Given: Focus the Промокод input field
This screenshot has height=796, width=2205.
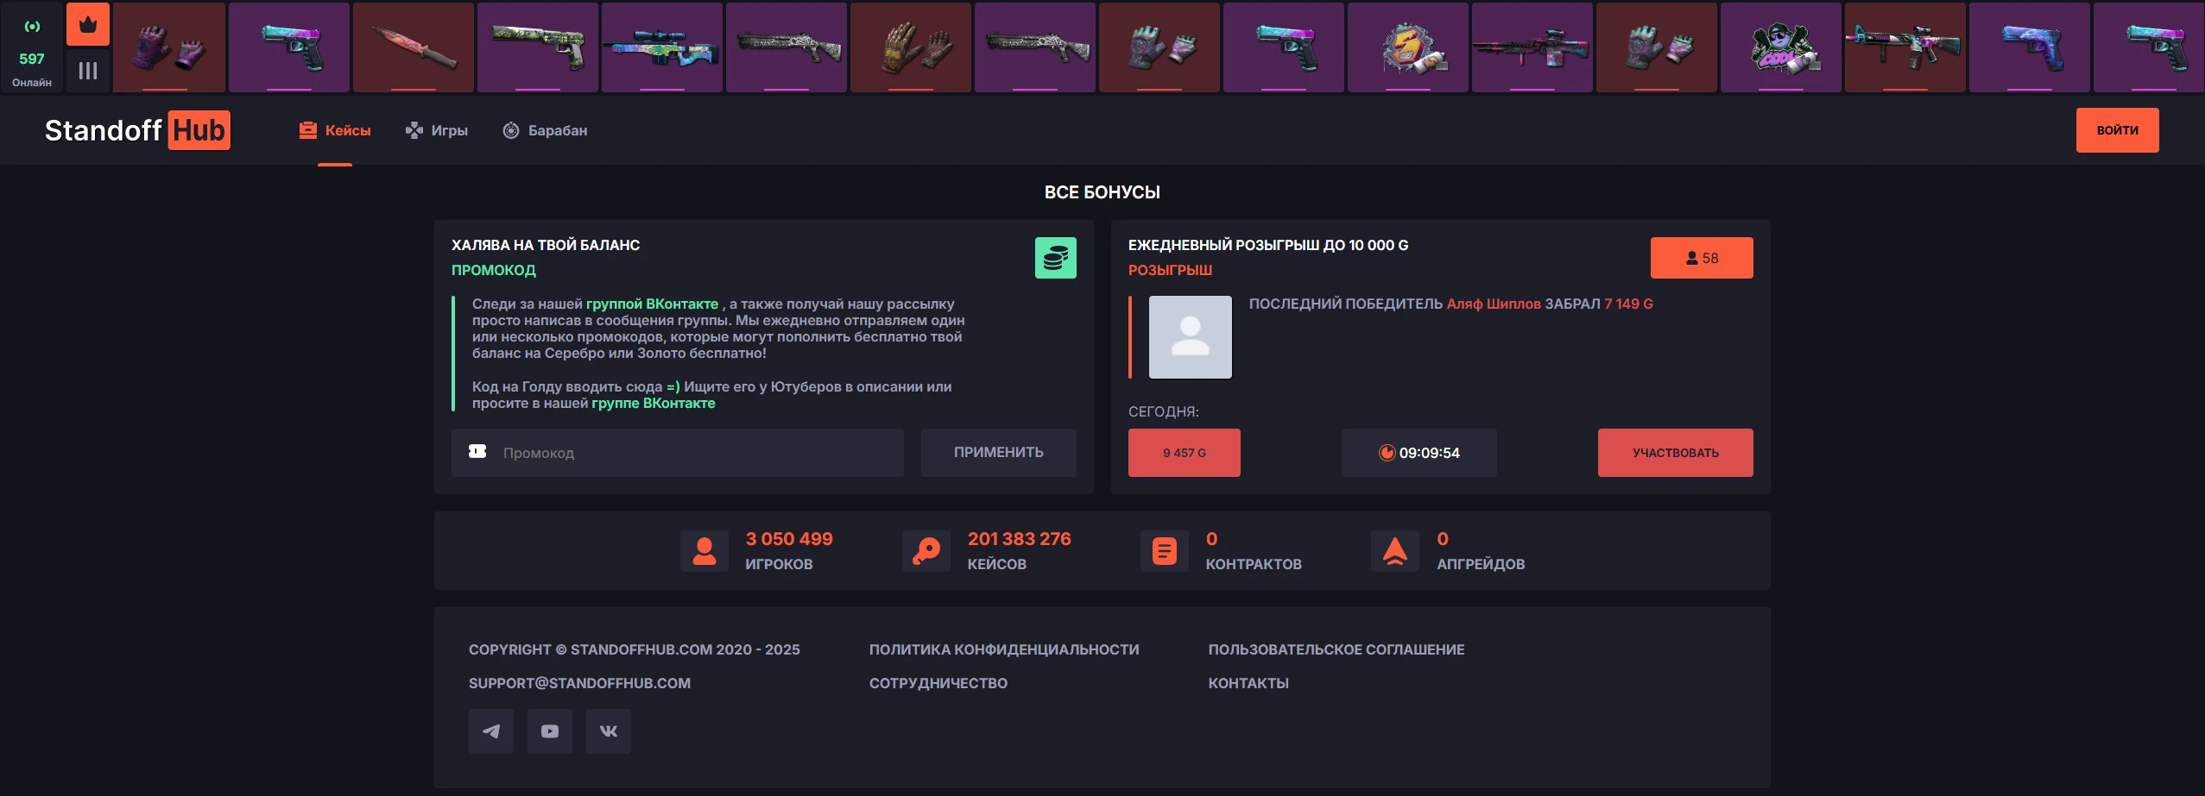Looking at the screenshot, I should pyautogui.click(x=678, y=453).
